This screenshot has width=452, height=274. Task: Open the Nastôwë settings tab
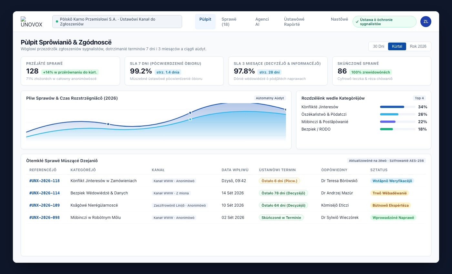pos(339,19)
